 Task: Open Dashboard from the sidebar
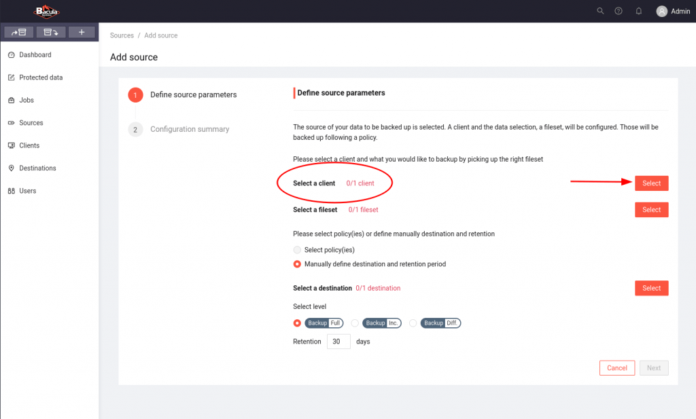pos(35,55)
